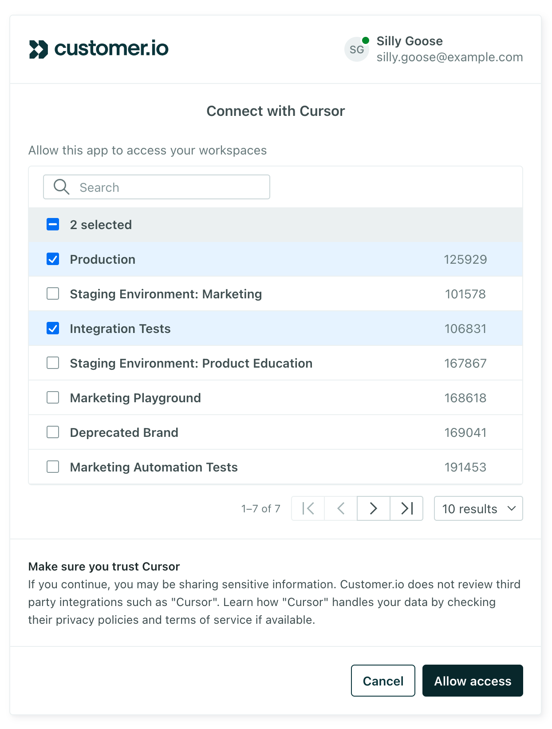The image size is (552, 729).
Task: Click the search magnifier icon
Action: (x=61, y=187)
